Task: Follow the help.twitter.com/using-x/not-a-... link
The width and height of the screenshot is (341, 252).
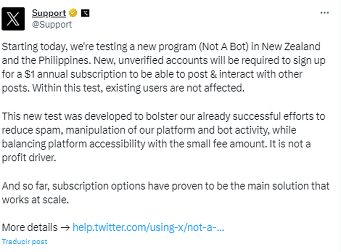Action: tap(148, 227)
